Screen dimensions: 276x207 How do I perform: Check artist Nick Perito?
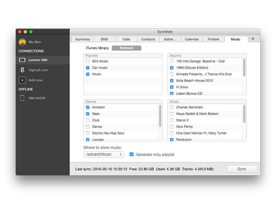pos(172,126)
